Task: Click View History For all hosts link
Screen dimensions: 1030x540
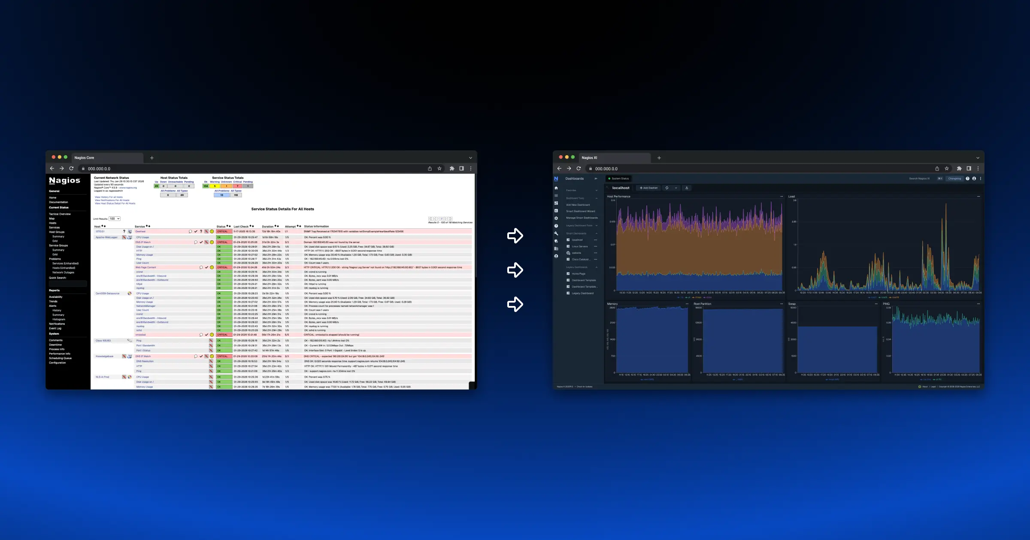Action: coord(109,197)
